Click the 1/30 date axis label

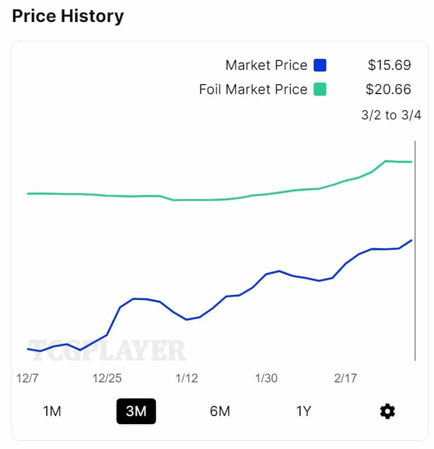pyautogui.click(x=266, y=379)
